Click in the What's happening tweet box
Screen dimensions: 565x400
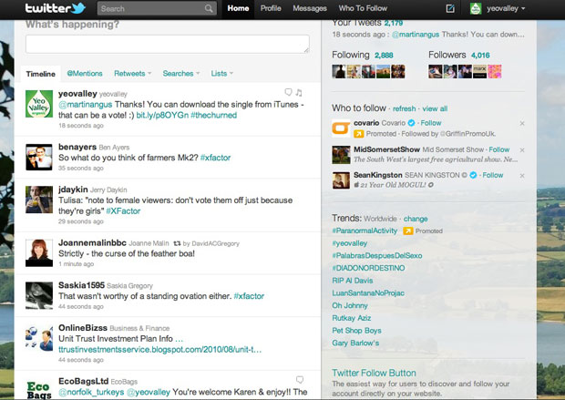click(168, 44)
